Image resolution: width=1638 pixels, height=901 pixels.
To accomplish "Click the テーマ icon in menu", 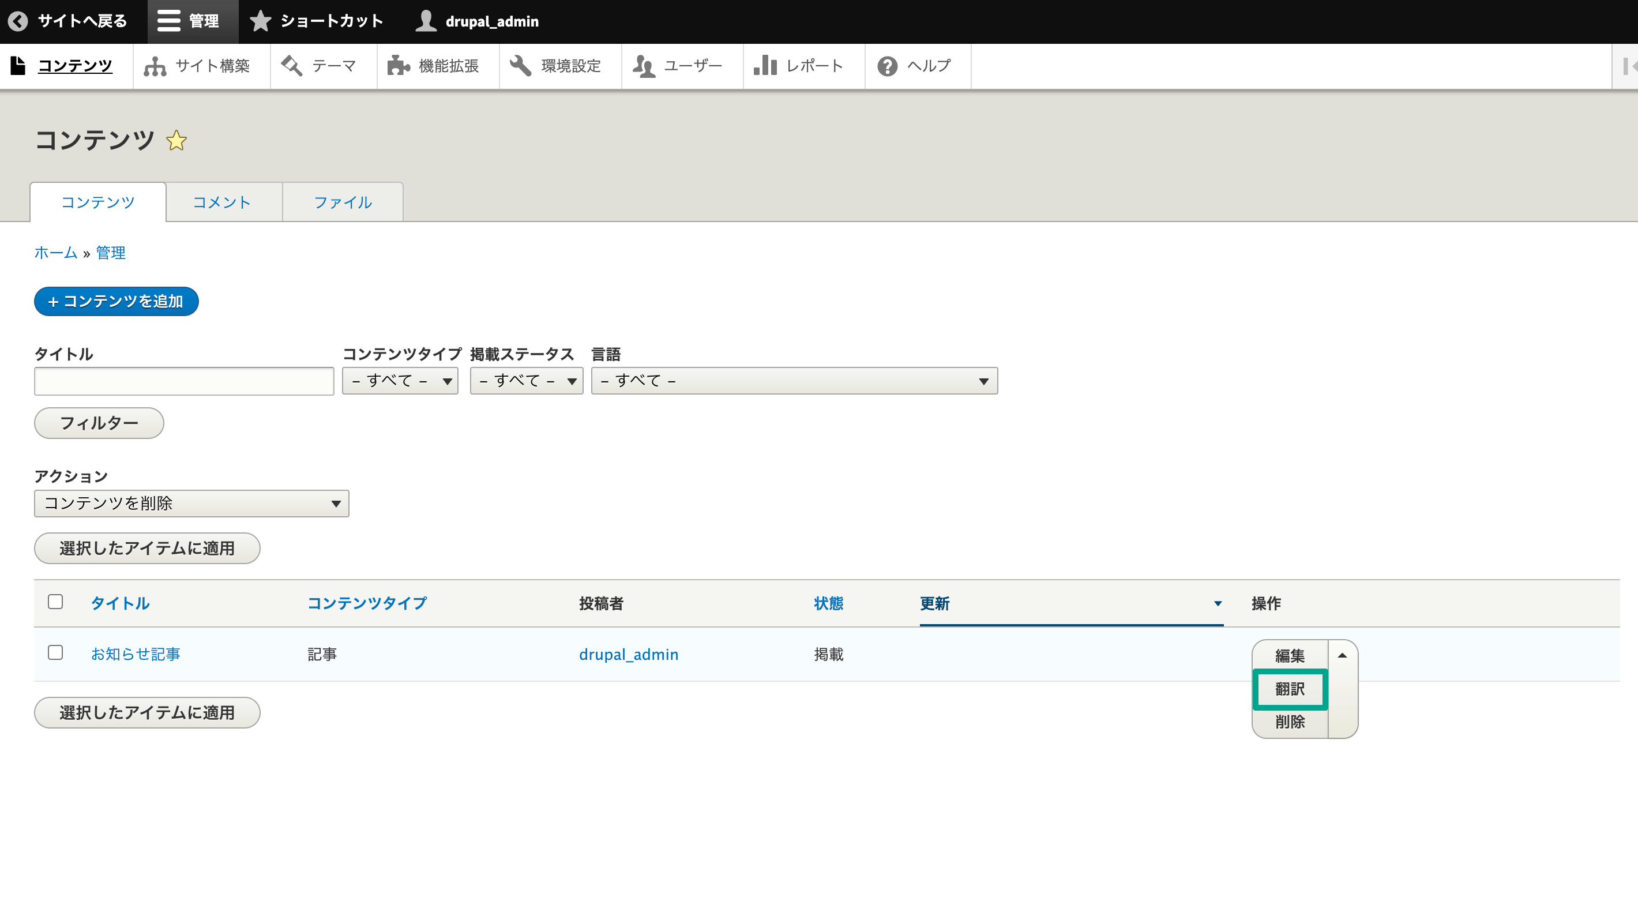I will pos(291,65).
